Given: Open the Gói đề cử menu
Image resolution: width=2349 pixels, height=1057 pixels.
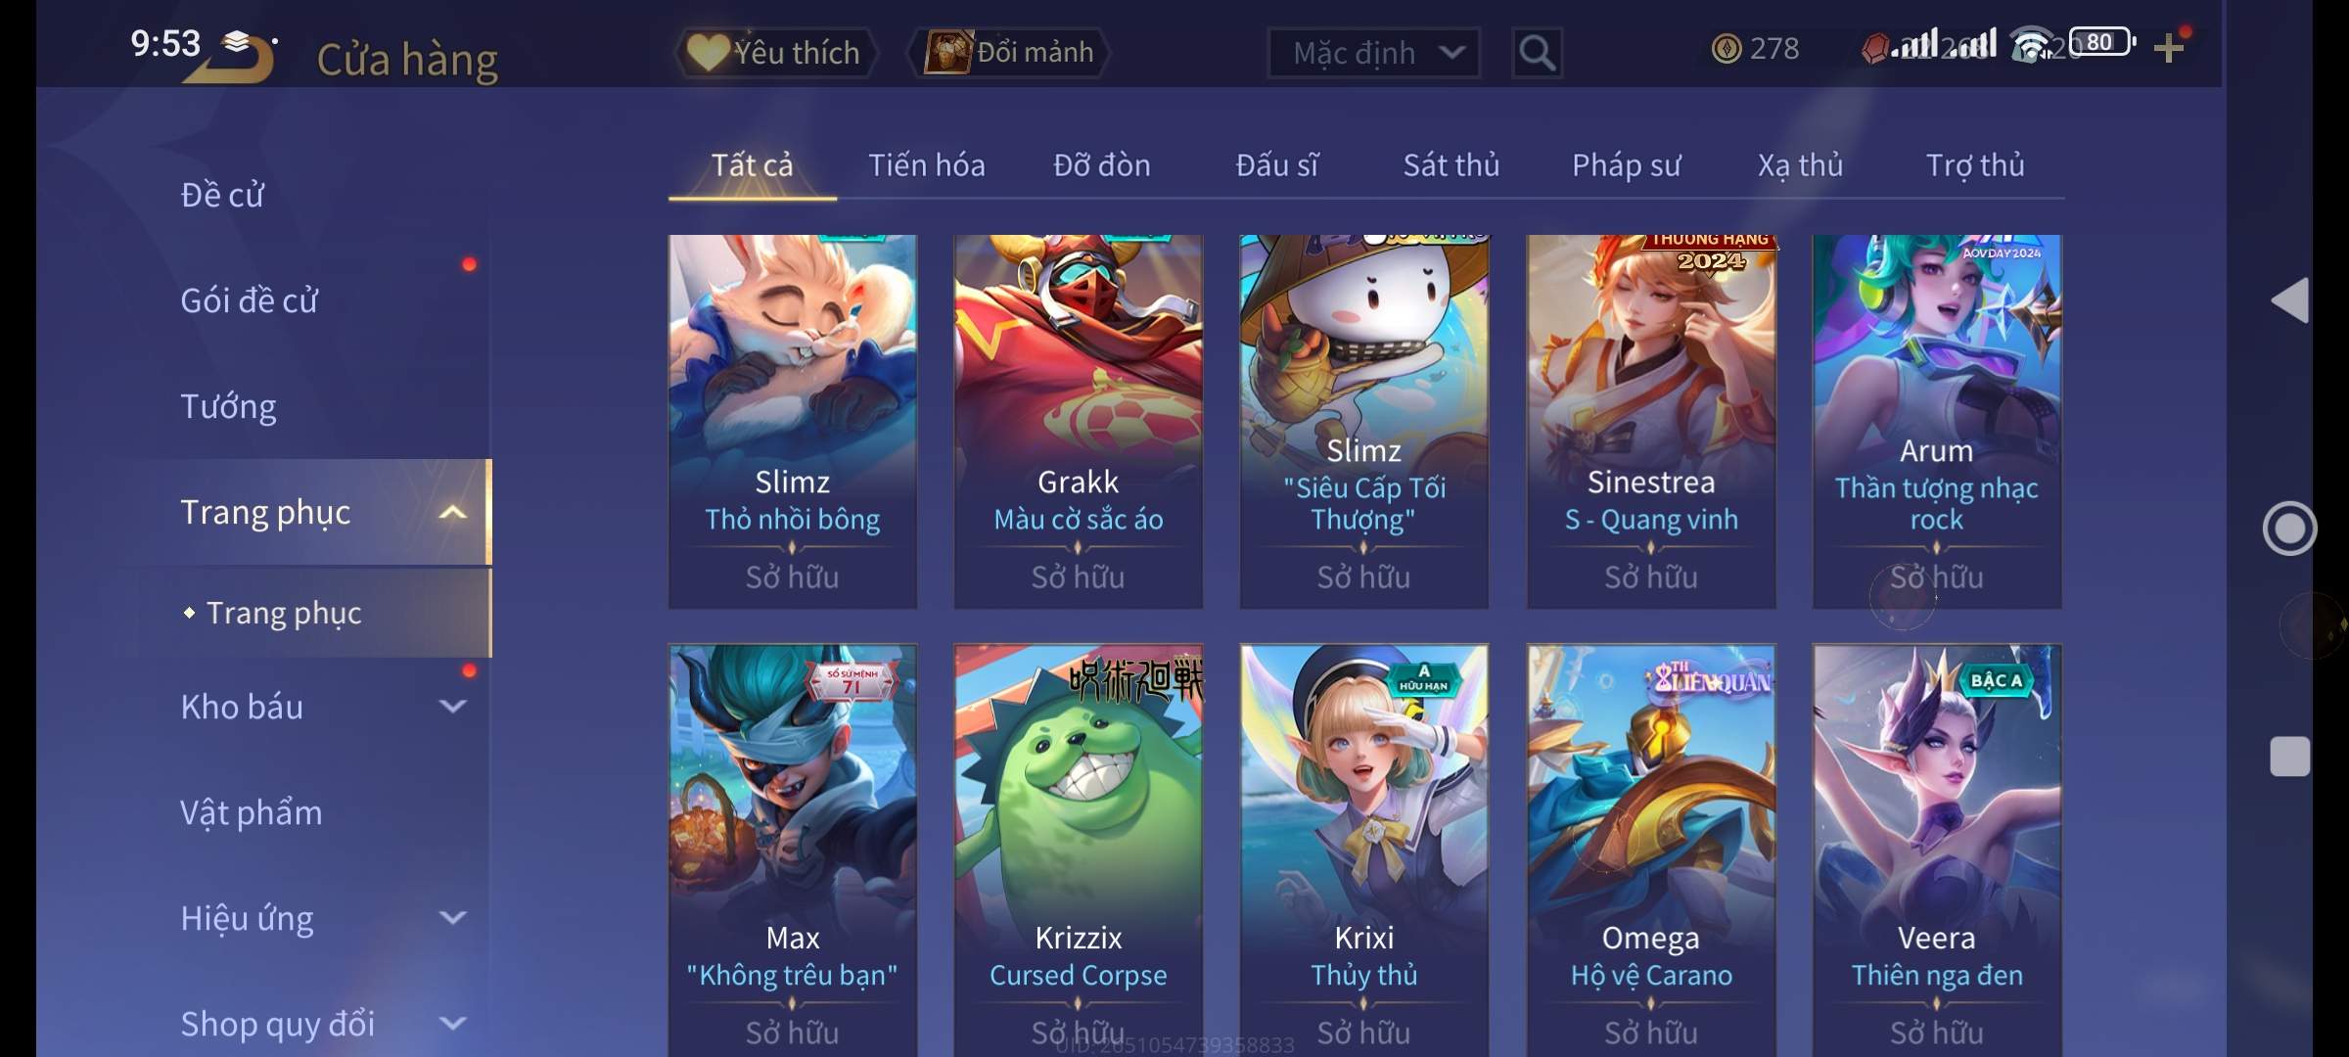Looking at the screenshot, I should (249, 300).
